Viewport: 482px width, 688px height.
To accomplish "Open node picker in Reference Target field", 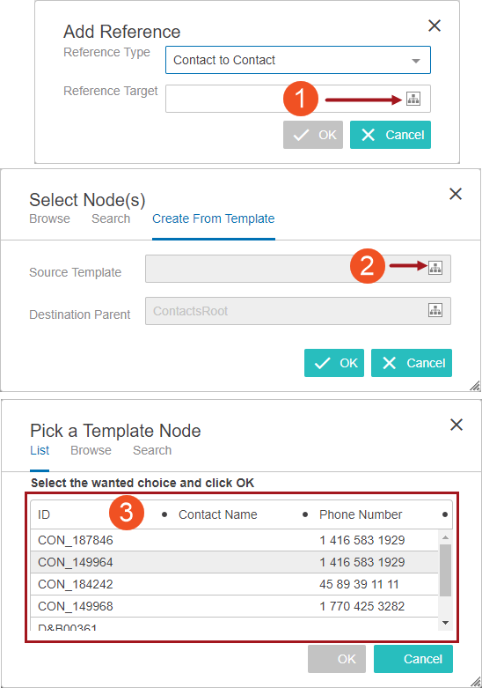I will [413, 99].
